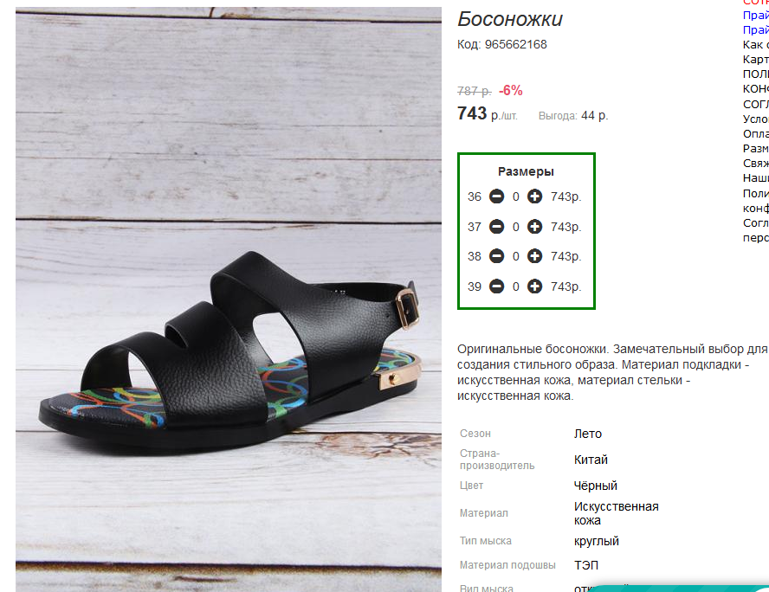Increase quantity for size 36
Viewport: 769px width, 592px height.
(x=534, y=196)
